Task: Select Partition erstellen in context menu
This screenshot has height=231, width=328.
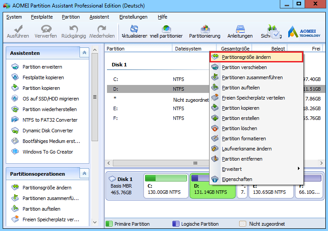Action: (256, 118)
